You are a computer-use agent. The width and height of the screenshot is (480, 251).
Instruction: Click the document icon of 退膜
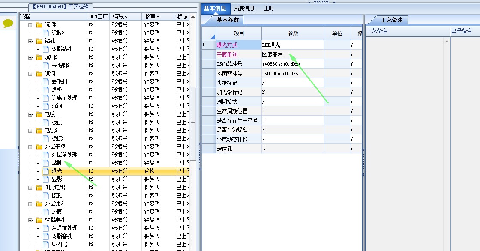(46, 212)
